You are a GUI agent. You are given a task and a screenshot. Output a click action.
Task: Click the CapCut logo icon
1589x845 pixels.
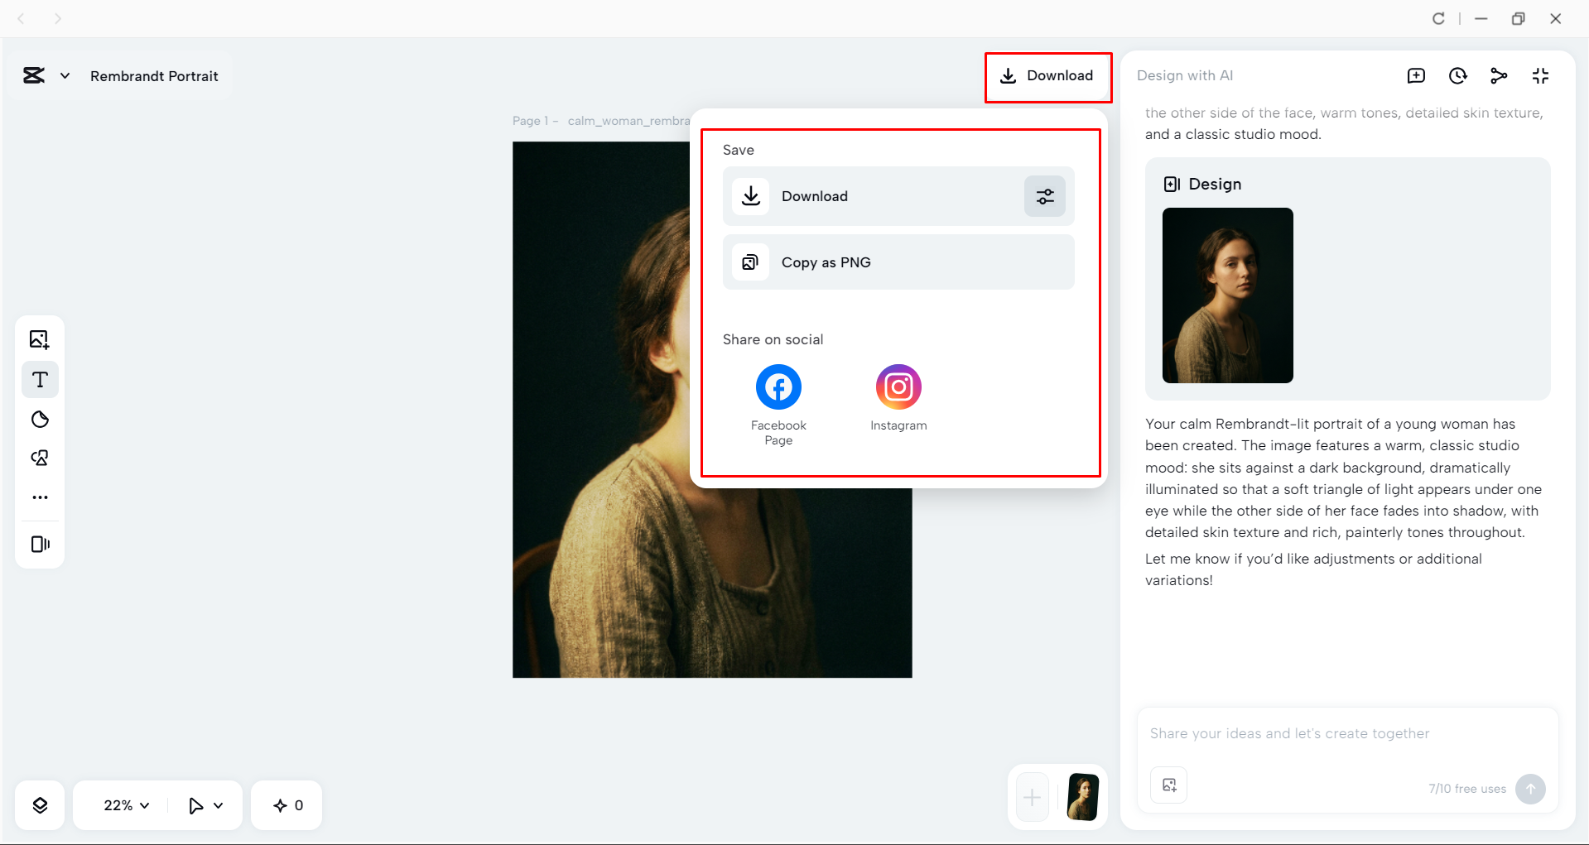click(x=34, y=76)
